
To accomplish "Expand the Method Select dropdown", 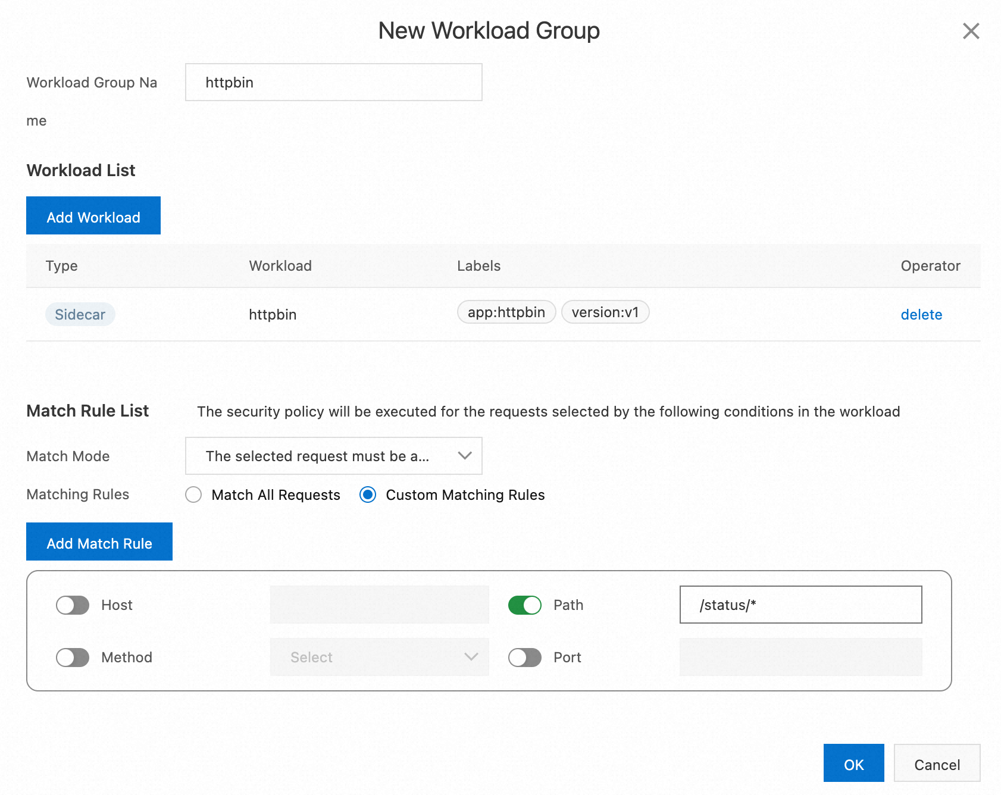I will pyautogui.click(x=379, y=658).
